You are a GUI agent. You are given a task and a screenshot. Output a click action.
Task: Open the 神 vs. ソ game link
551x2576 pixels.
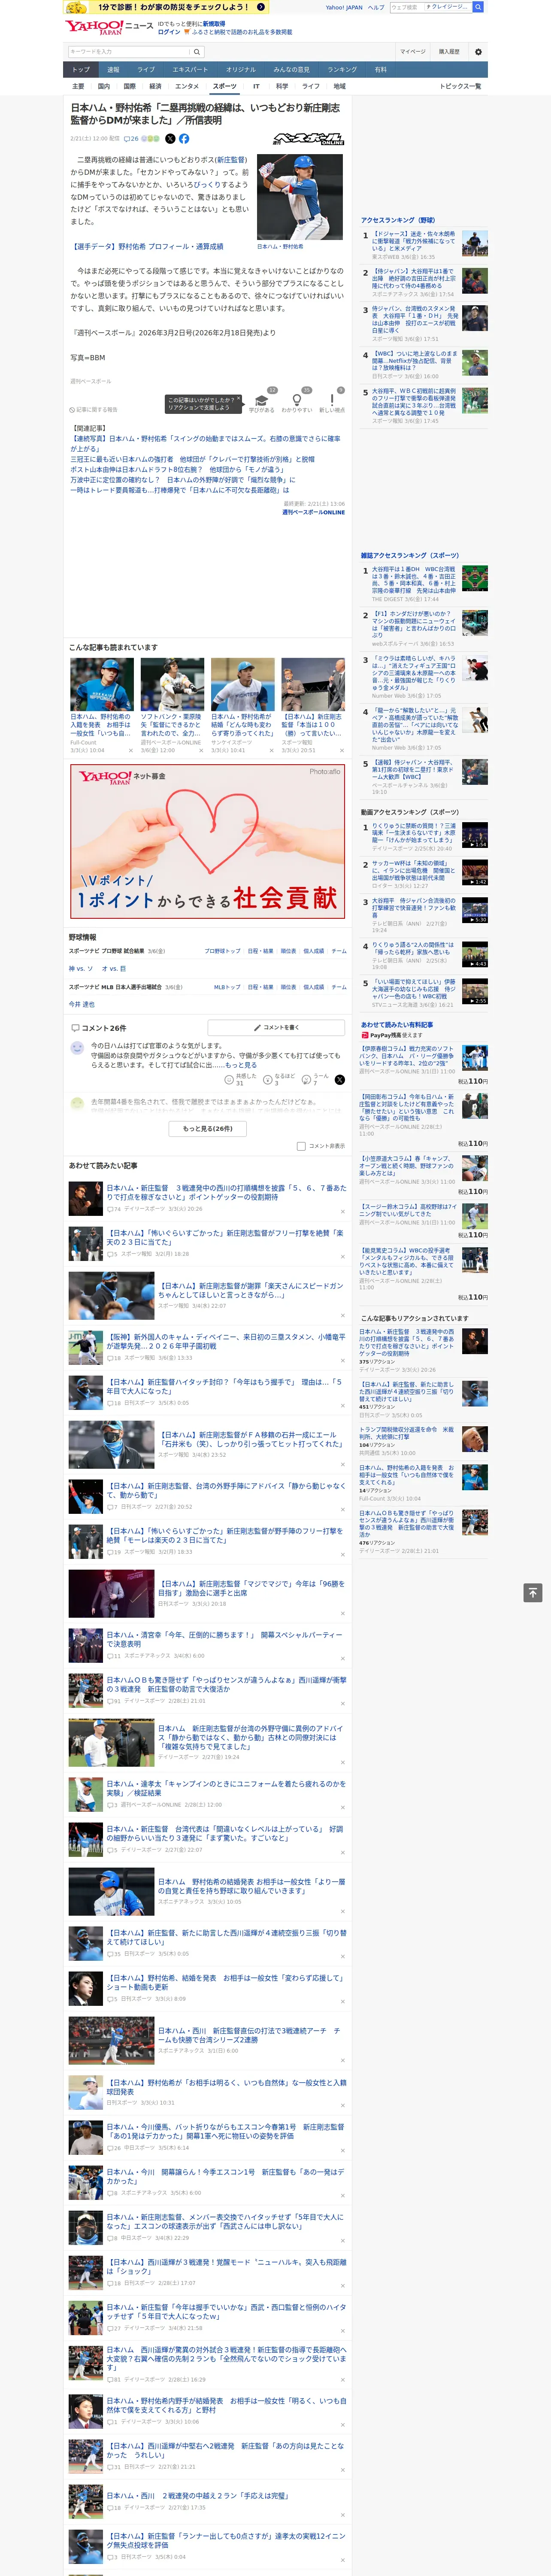point(81,968)
